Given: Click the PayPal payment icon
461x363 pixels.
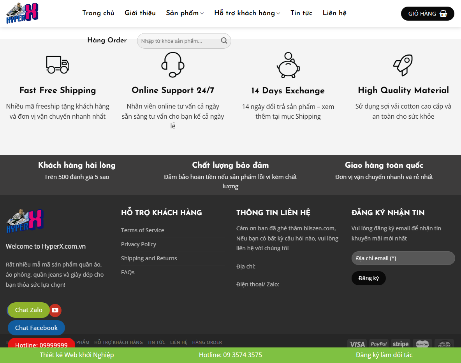Looking at the screenshot, I should 378,344.
